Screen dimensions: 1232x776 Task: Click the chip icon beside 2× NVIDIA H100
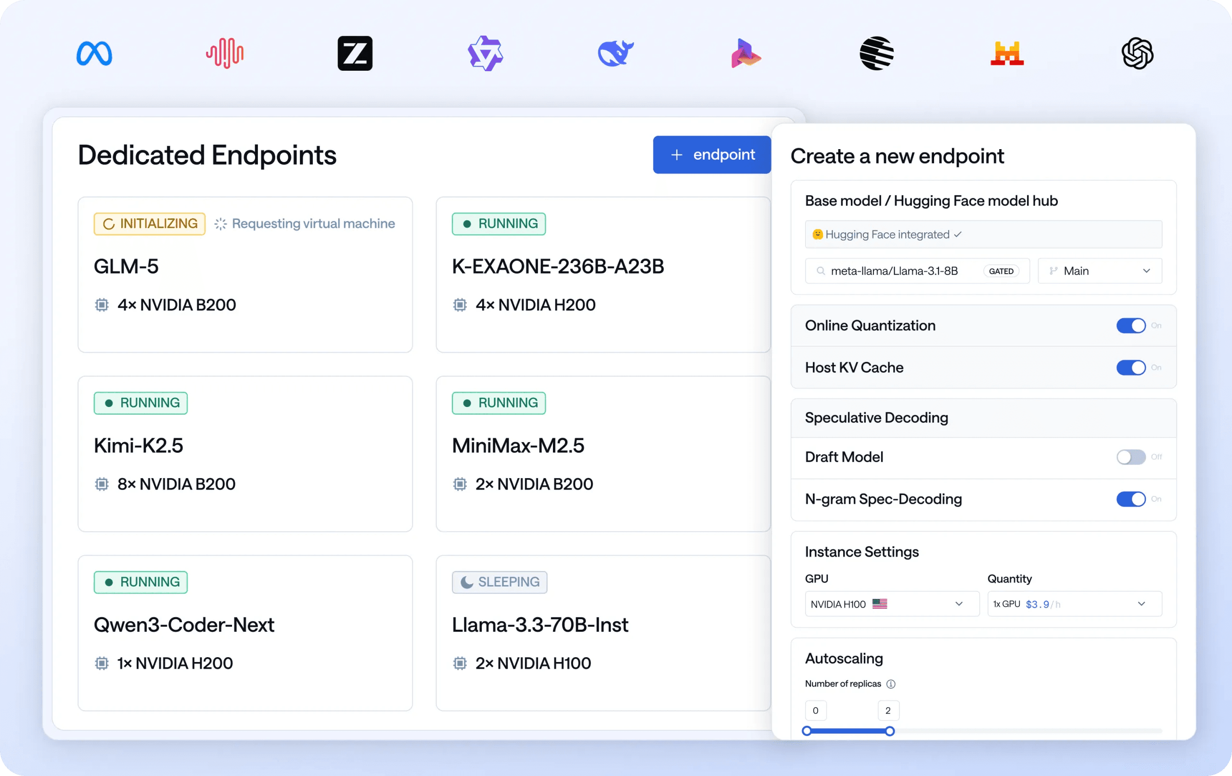460,663
